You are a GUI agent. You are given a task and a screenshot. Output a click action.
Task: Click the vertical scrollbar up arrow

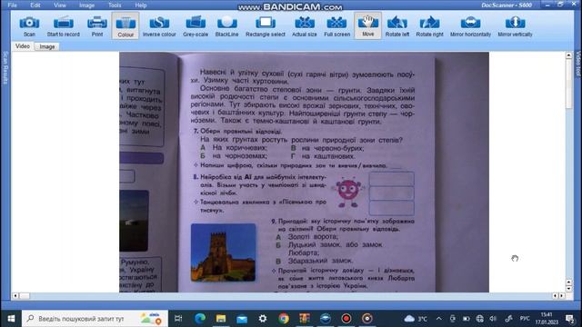(568, 55)
